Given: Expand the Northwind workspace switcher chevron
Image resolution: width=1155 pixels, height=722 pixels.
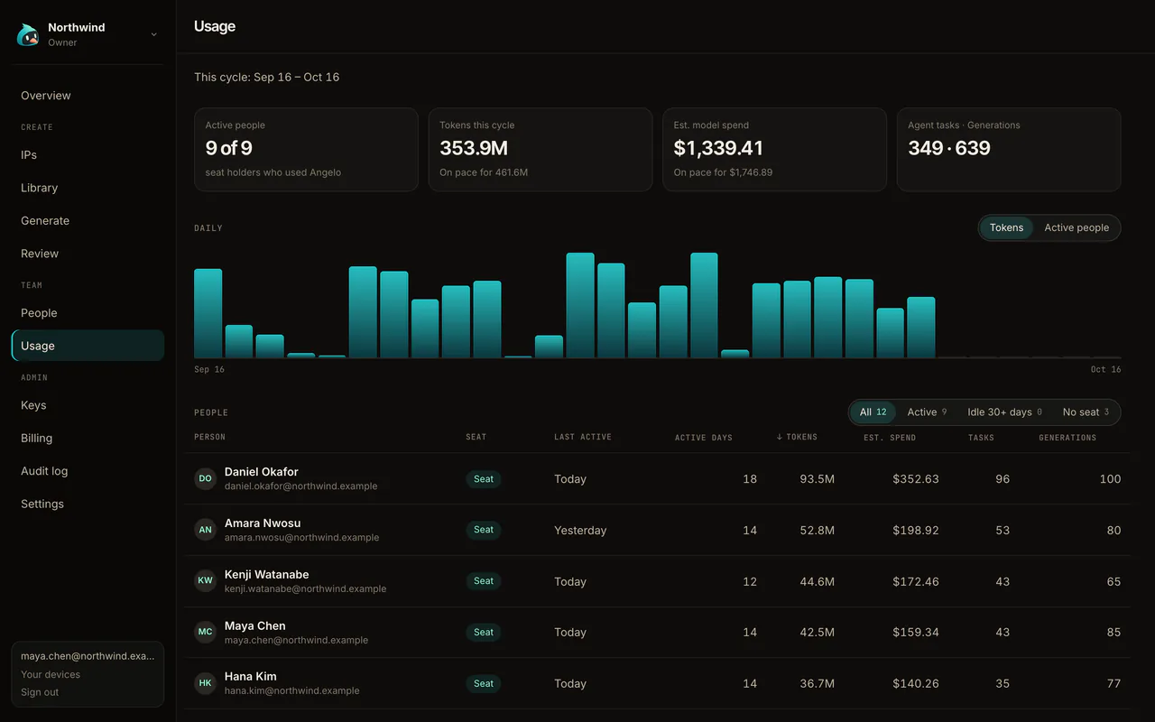Looking at the screenshot, I should 153,34.
